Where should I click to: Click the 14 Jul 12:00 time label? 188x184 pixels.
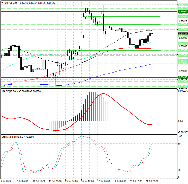(x=88, y=181)
